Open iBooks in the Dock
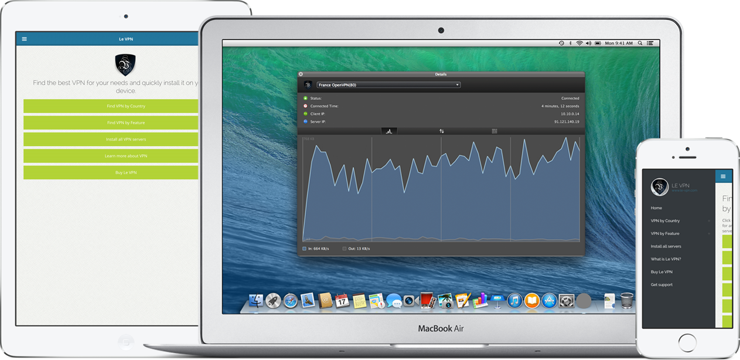Viewport: 740px width, 360px height. click(531, 301)
